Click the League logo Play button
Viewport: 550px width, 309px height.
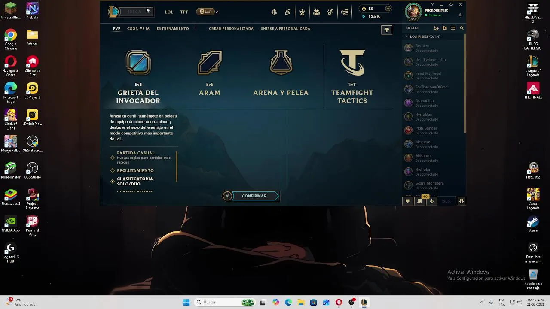[131, 12]
